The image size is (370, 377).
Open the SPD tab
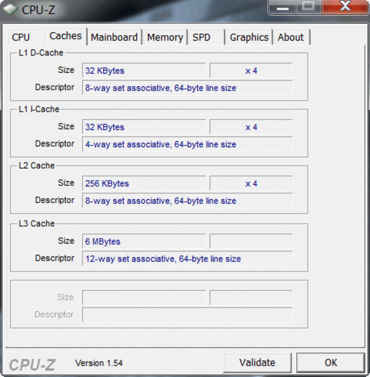tap(206, 37)
